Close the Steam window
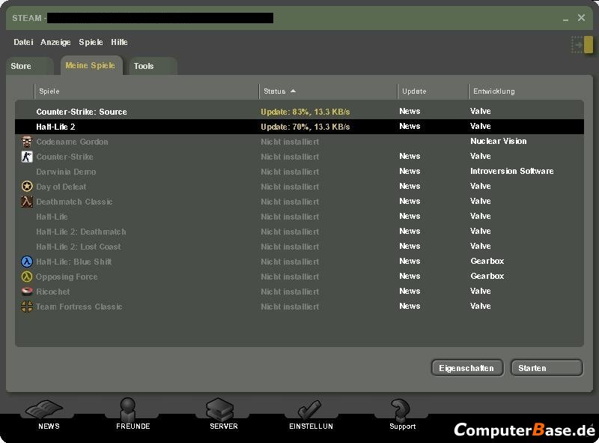599x443 pixels. (581, 17)
